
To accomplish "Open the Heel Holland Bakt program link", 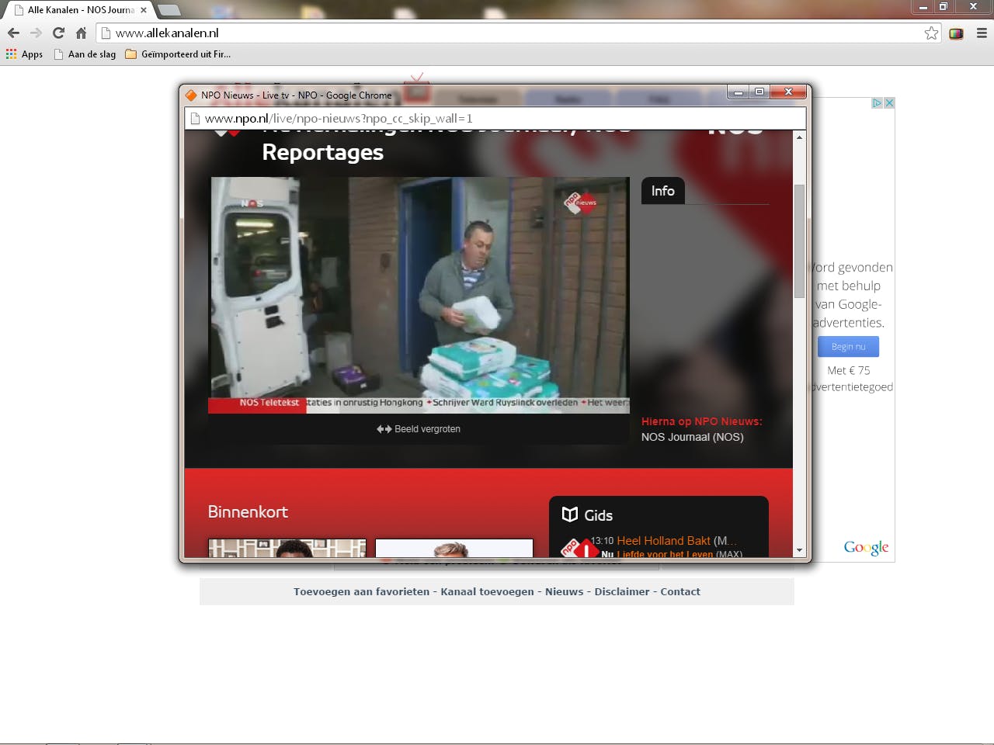I will point(665,540).
